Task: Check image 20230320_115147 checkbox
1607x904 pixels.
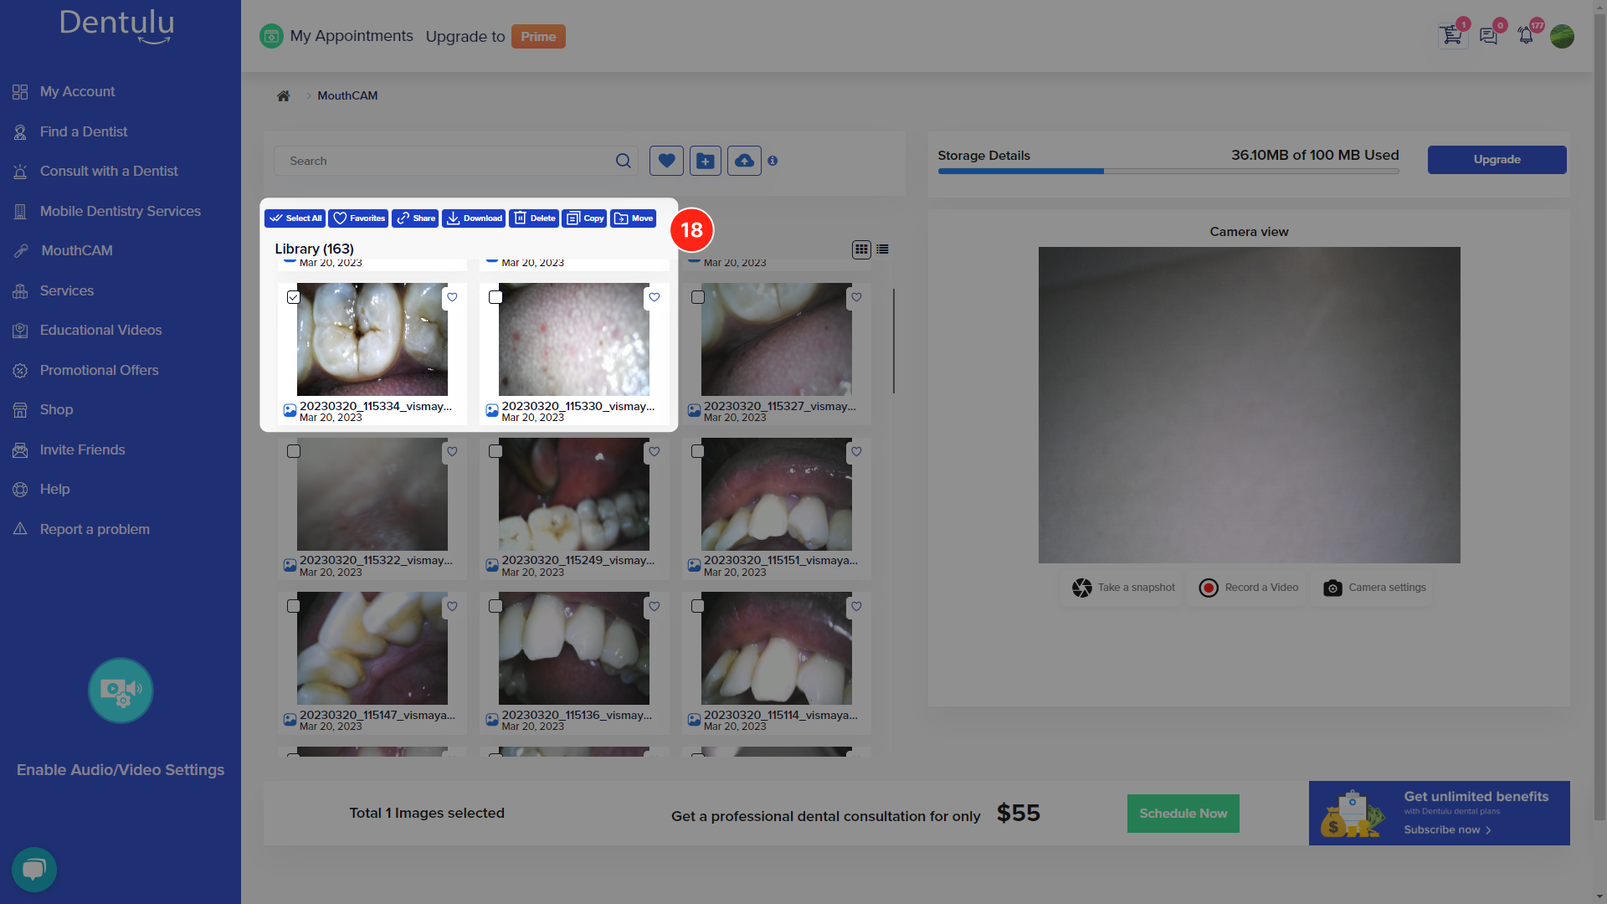Action: pyautogui.click(x=293, y=607)
